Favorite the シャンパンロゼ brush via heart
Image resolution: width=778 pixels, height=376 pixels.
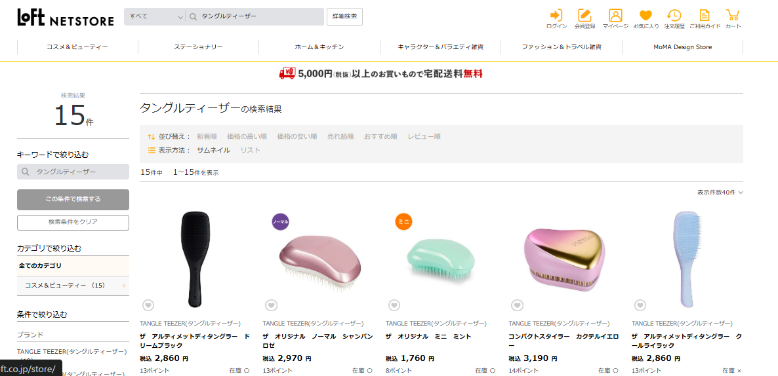coord(270,305)
